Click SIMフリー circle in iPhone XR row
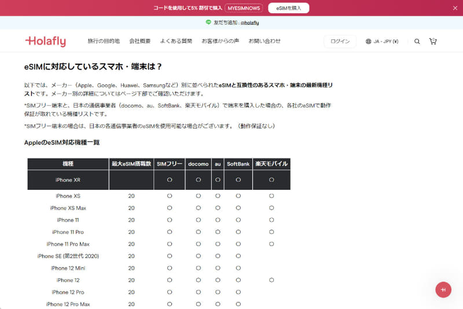This screenshot has height=309, width=463. 170,180
